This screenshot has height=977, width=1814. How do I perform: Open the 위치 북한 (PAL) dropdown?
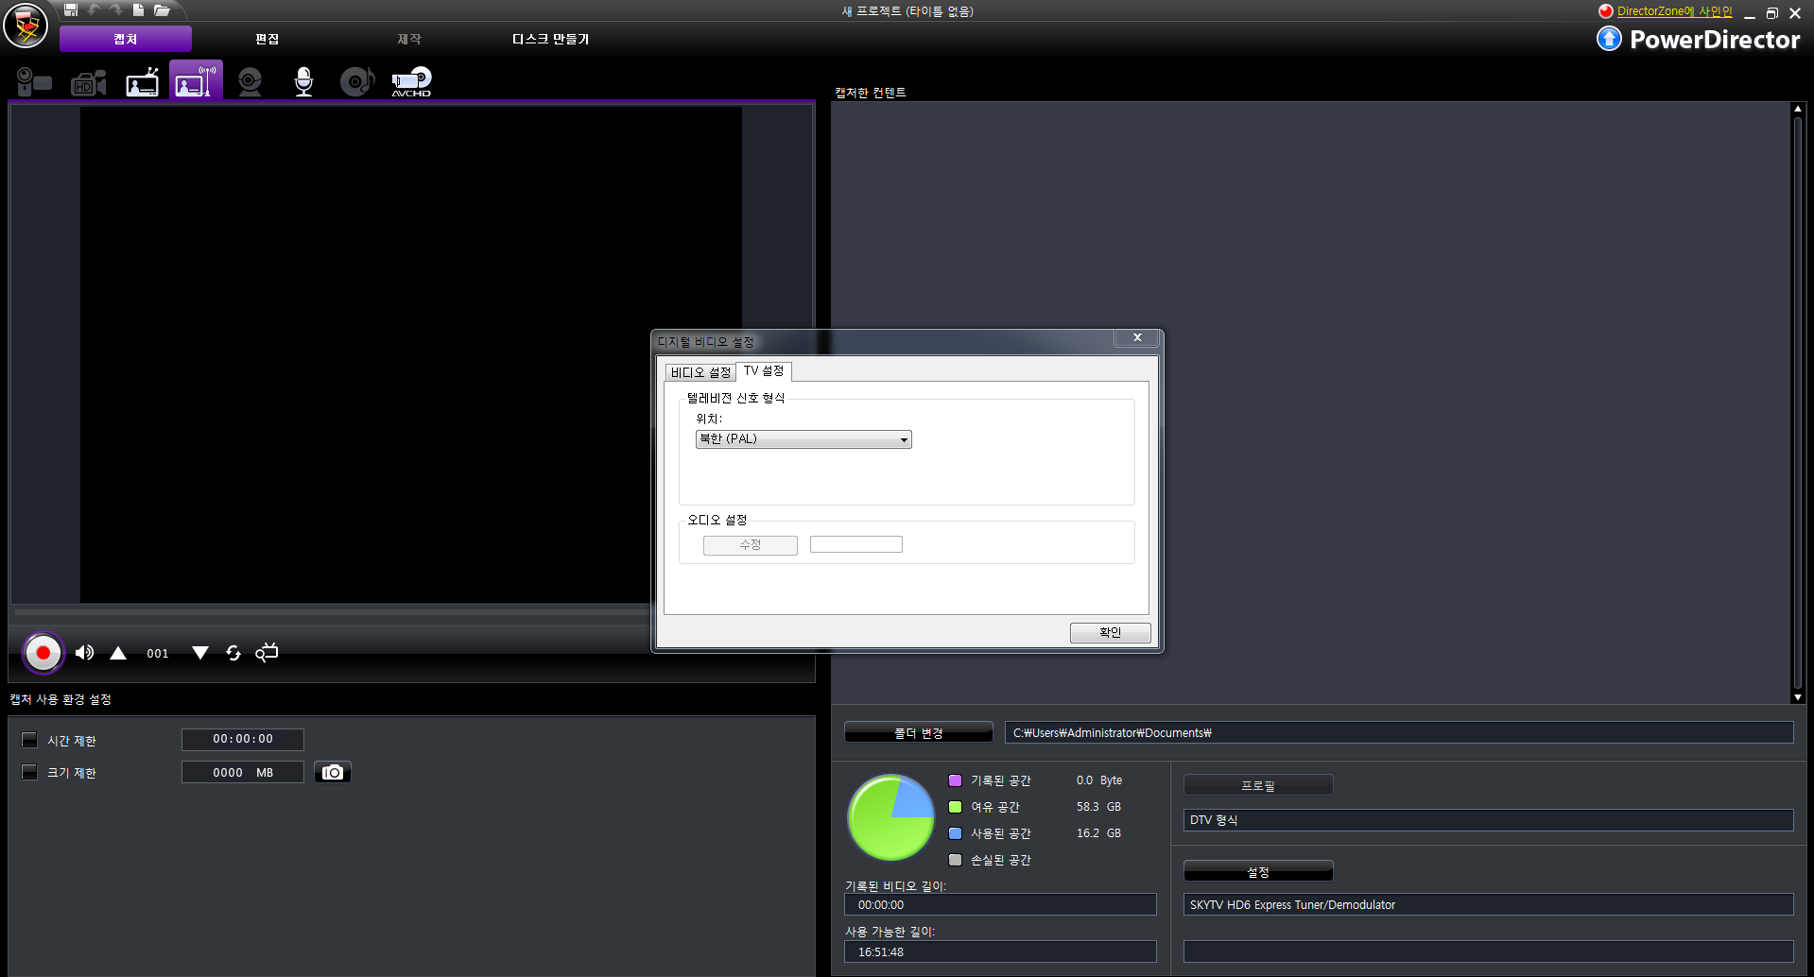point(803,439)
